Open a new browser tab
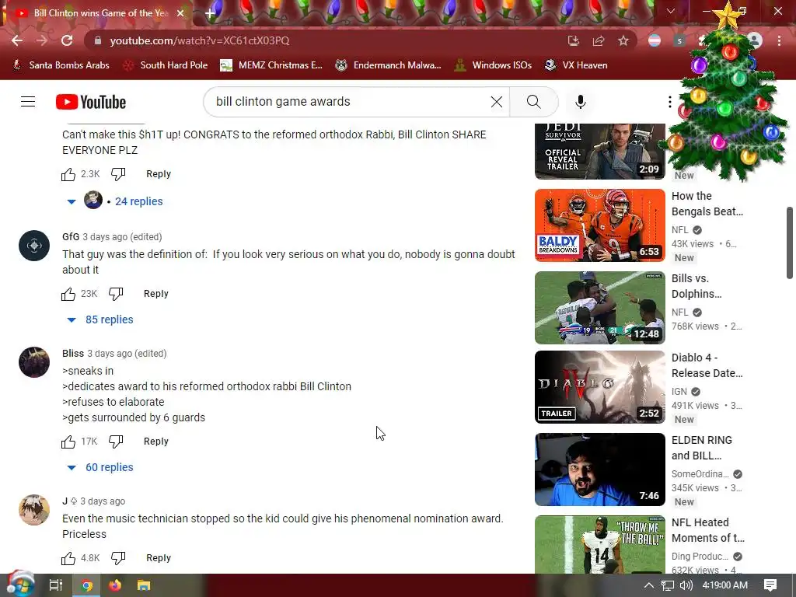The height and width of the screenshot is (597, 796). [210, 13]
